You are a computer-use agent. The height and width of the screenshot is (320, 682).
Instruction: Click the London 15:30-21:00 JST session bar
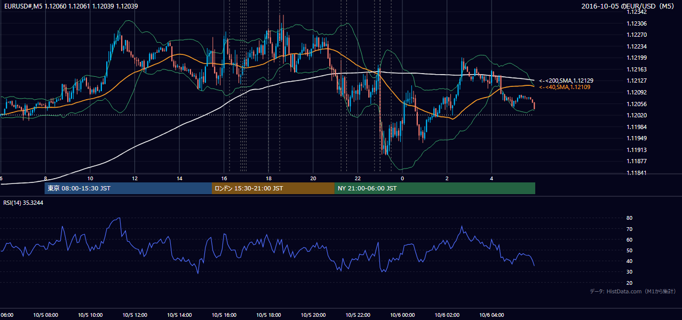click(273, 188)
